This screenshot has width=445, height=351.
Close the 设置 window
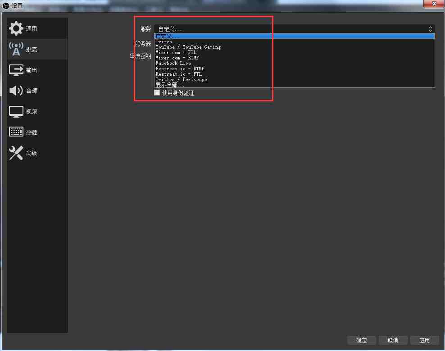(x=434, y=4)
